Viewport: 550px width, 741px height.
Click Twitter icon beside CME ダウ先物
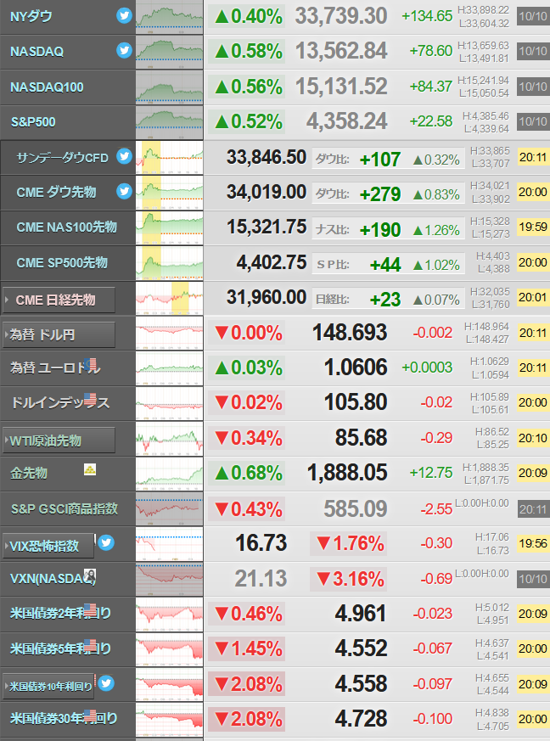124,191
